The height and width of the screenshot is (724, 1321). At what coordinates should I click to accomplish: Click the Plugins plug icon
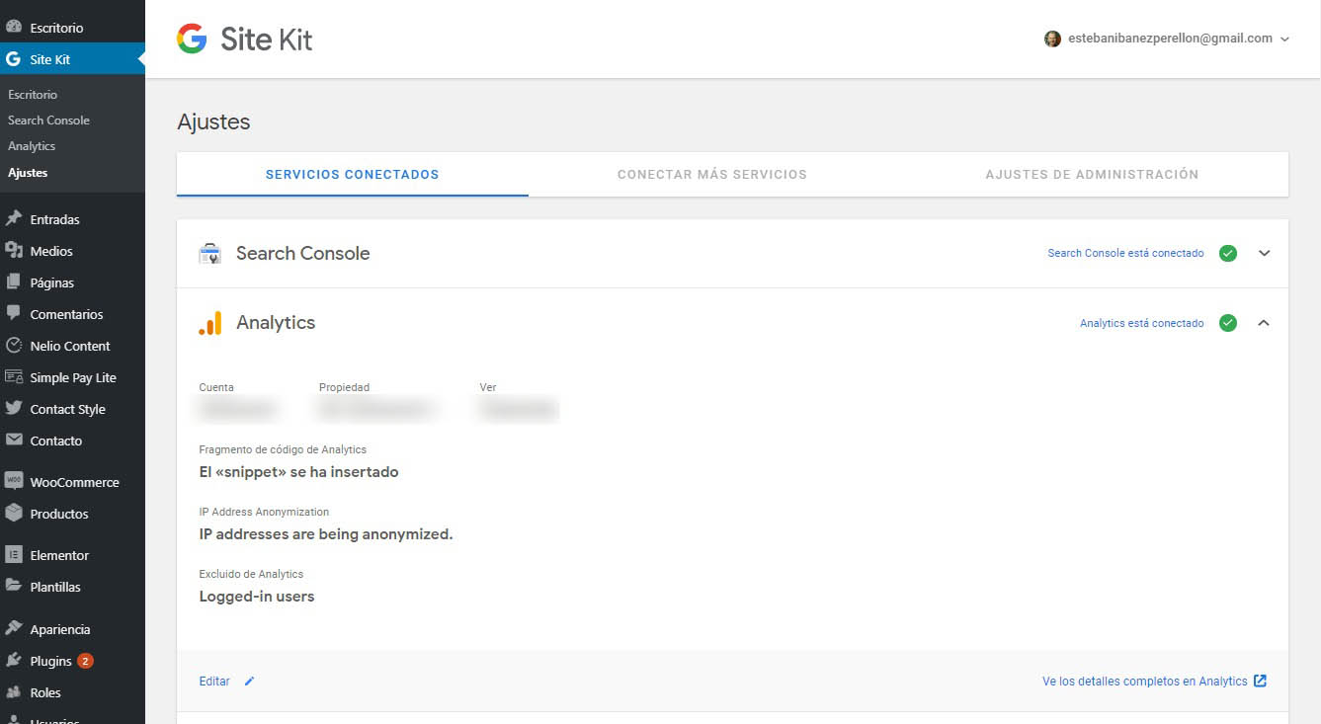(14, 661)
